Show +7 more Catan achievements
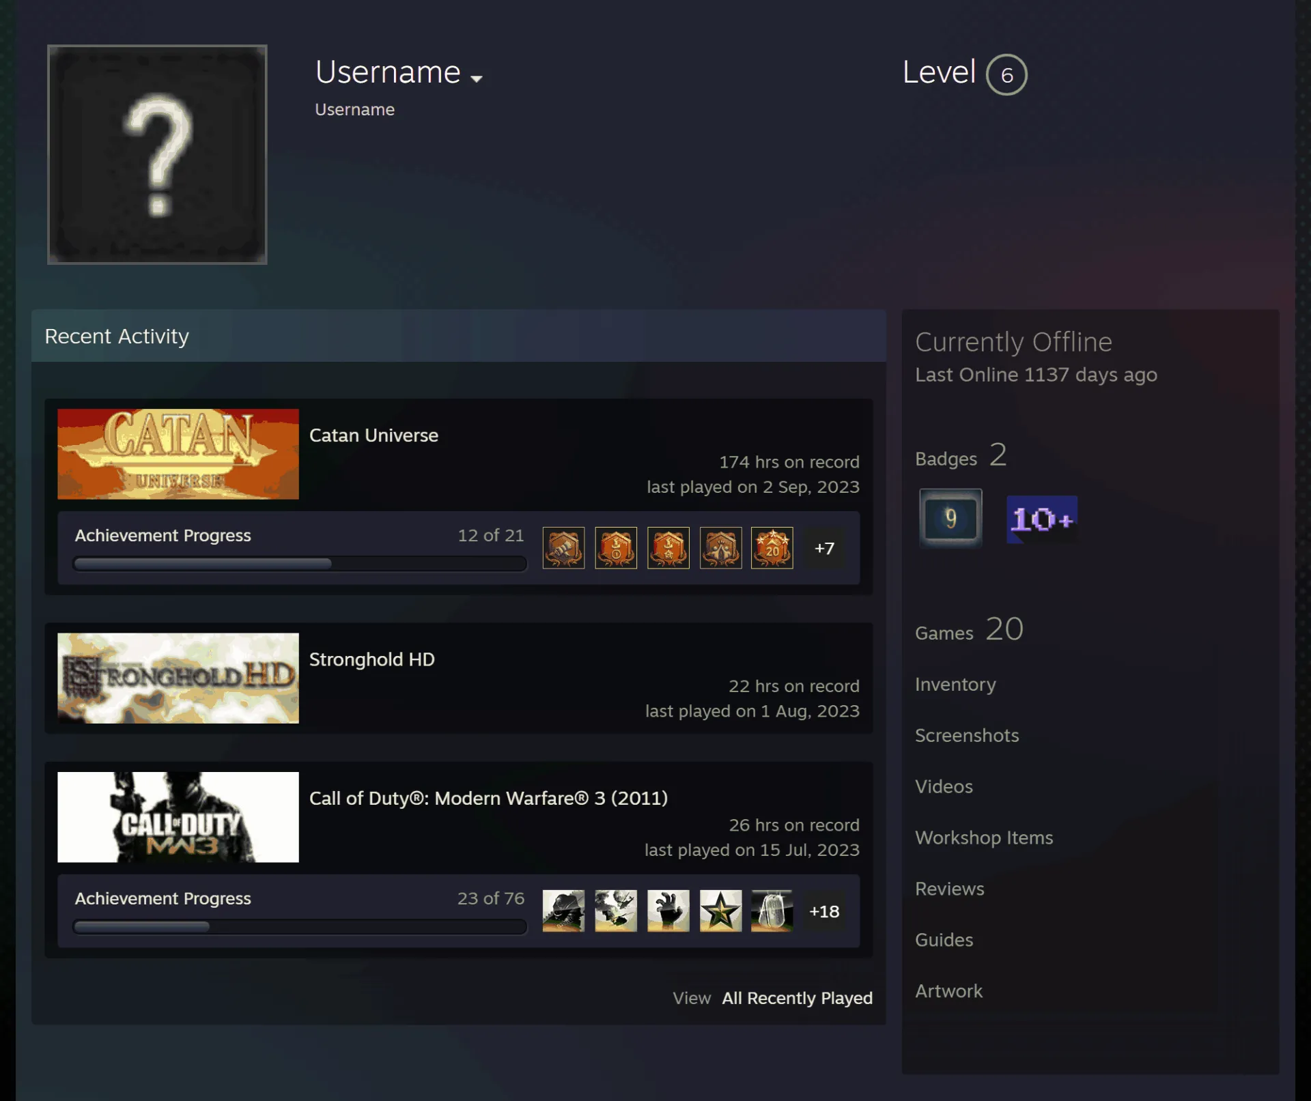This screenshot has width=1311, height=1101. pos(824,548)
